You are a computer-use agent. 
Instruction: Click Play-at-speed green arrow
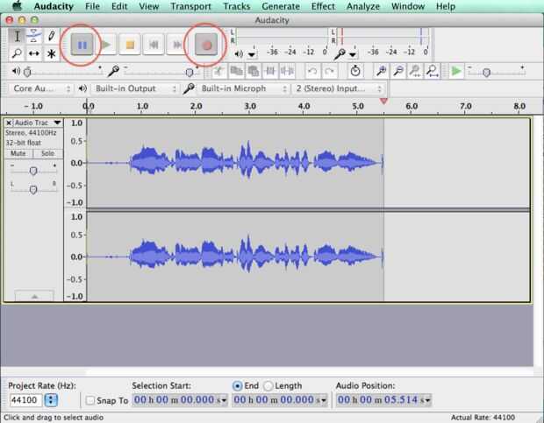(x=456, y=71)
